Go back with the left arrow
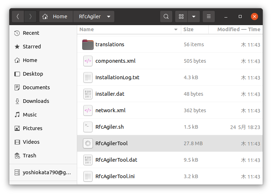 pyautogui.click(x=18, y=16)
